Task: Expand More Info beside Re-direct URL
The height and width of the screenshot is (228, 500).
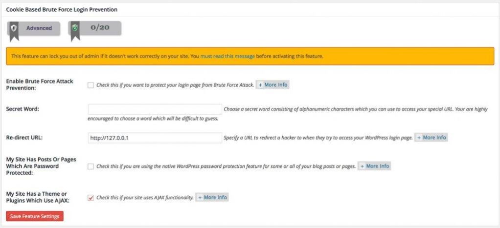Action: tap(431, 138)
